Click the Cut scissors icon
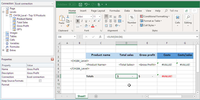Viewport: 200px width, 100px height. [68, 16]
